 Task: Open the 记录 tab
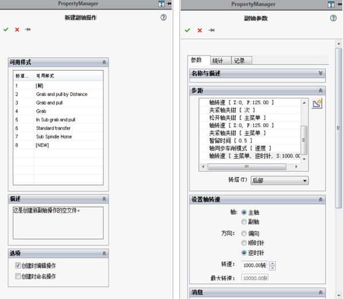(x=239, y=60)
